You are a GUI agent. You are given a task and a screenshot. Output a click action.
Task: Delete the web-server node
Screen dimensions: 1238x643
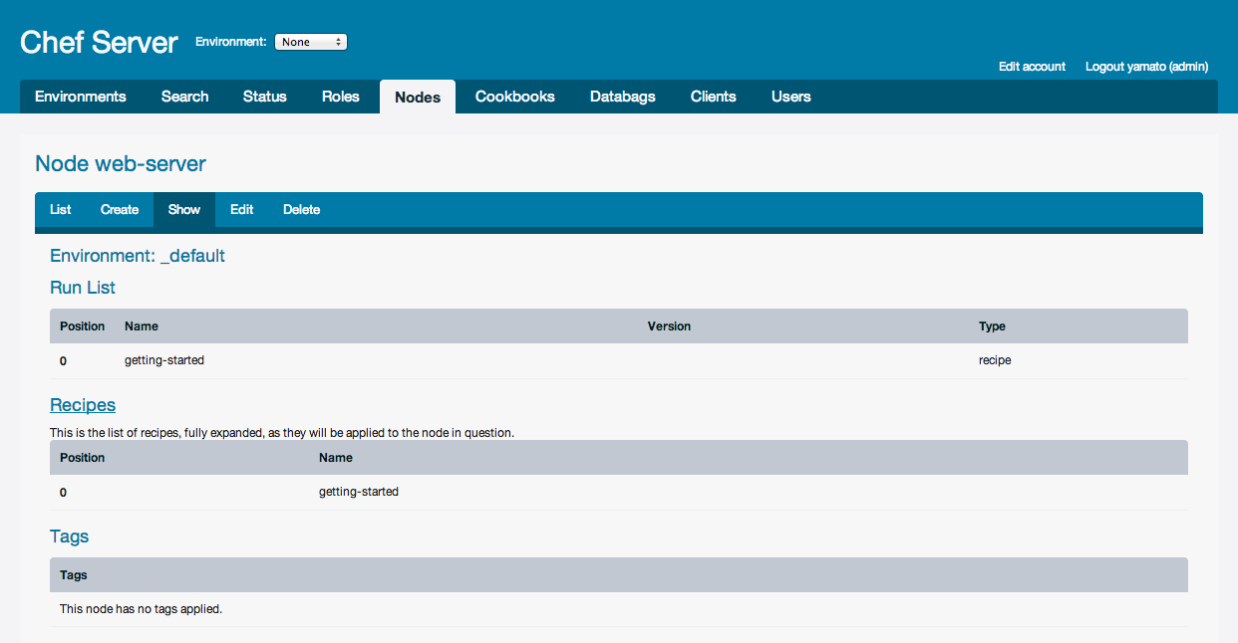(302, 210)
